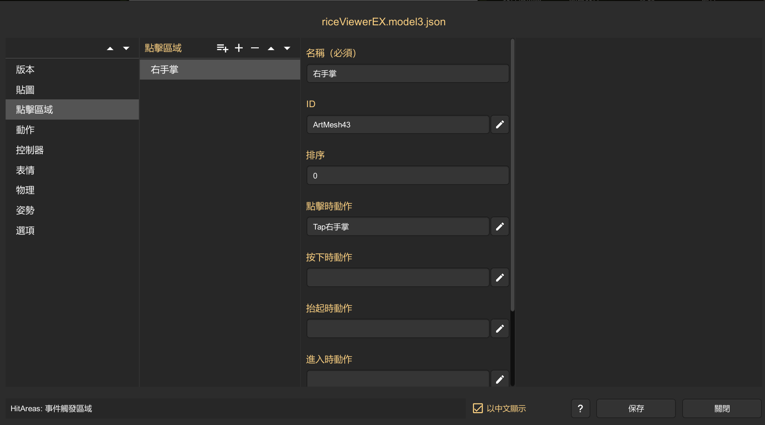This screenshot has height=425, width=765.
Task: Edit 按下時動作 with its pencil icon
Action: click(x=500, y=278)
